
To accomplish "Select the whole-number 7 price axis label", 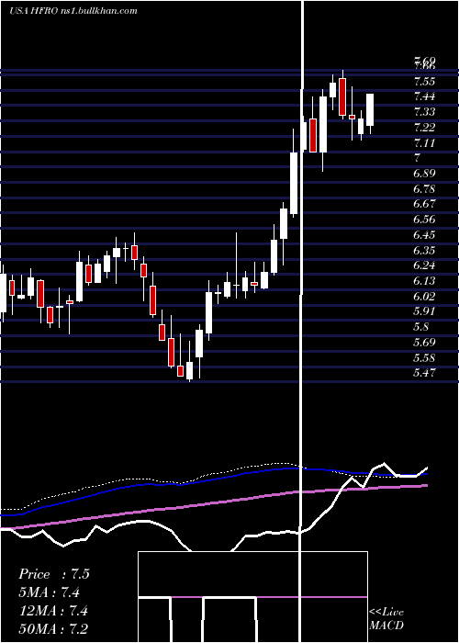I will 417,158.
